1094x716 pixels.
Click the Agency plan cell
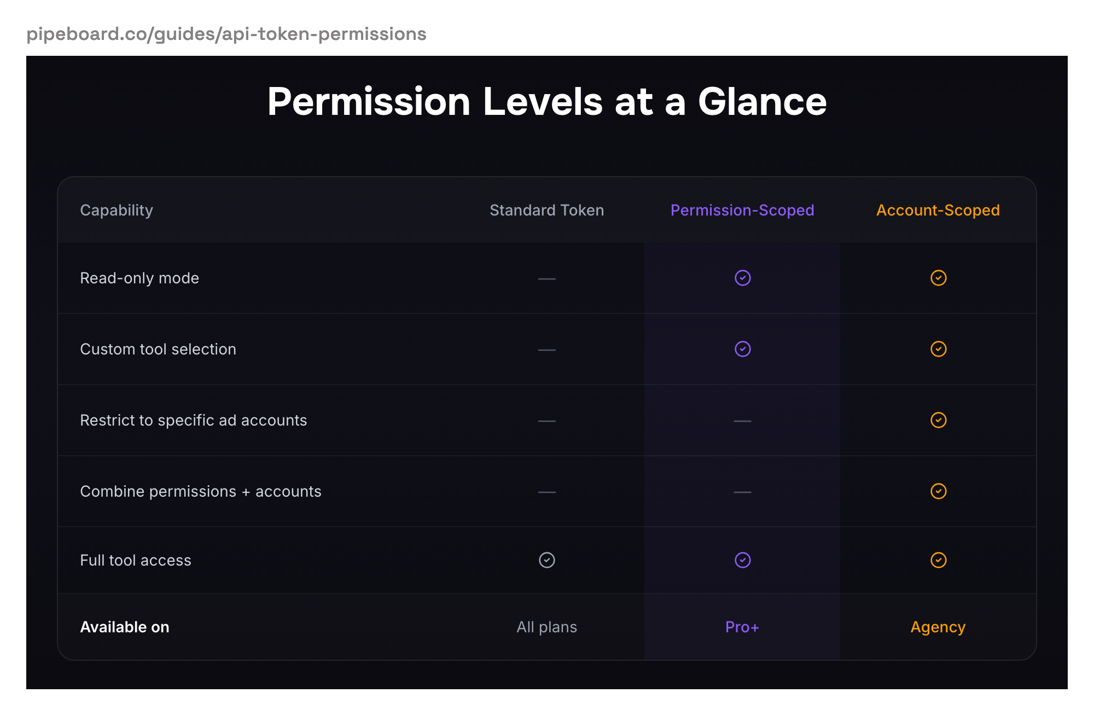click(x=938, y=627)
